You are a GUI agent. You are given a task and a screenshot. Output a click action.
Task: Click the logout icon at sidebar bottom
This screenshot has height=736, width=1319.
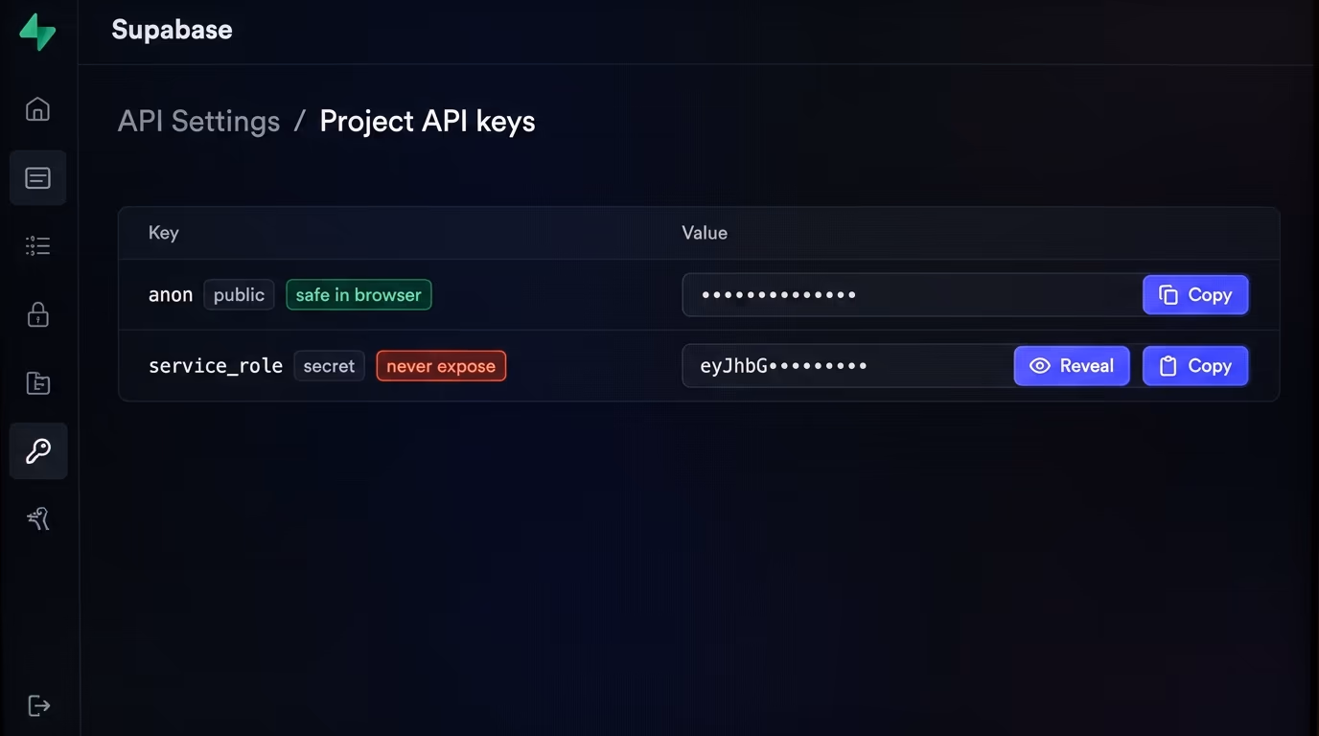click(x=38, y=706)
